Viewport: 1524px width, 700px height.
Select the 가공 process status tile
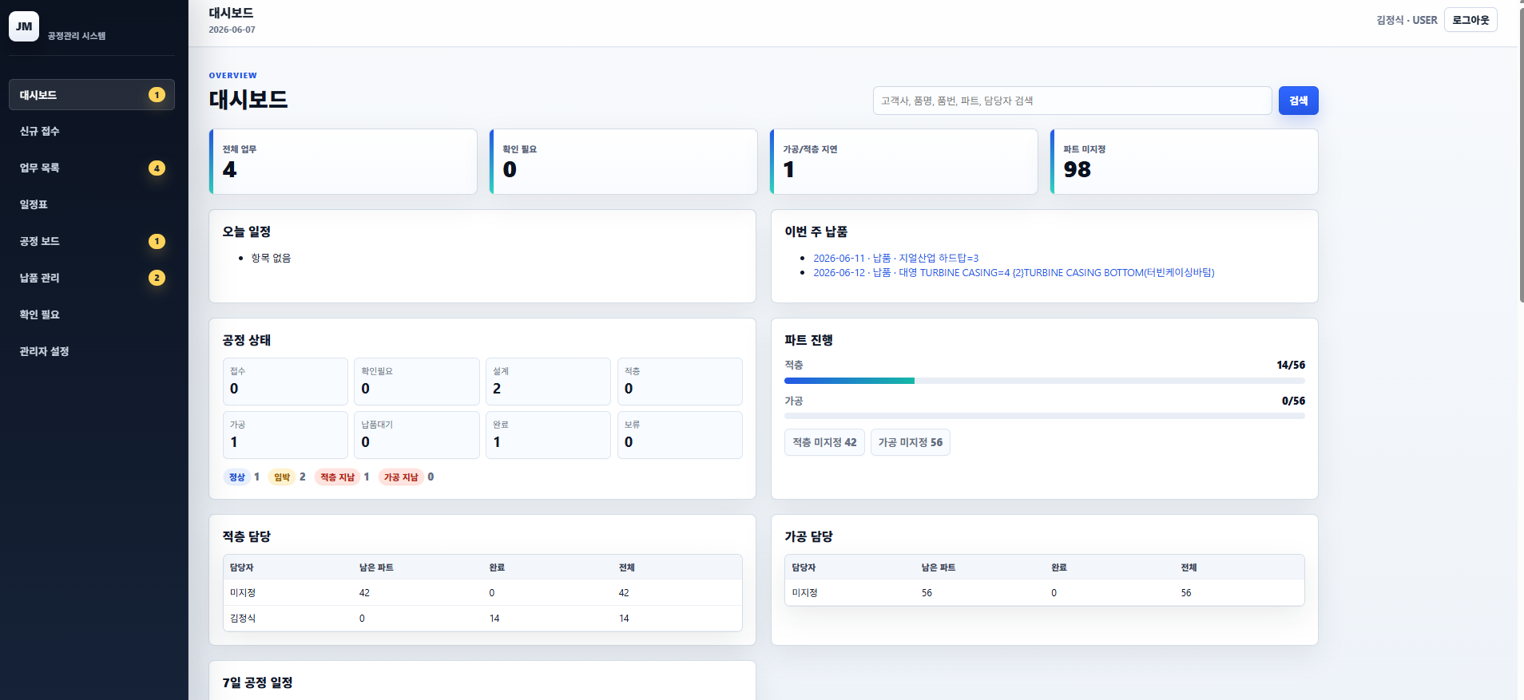(285, 435)
